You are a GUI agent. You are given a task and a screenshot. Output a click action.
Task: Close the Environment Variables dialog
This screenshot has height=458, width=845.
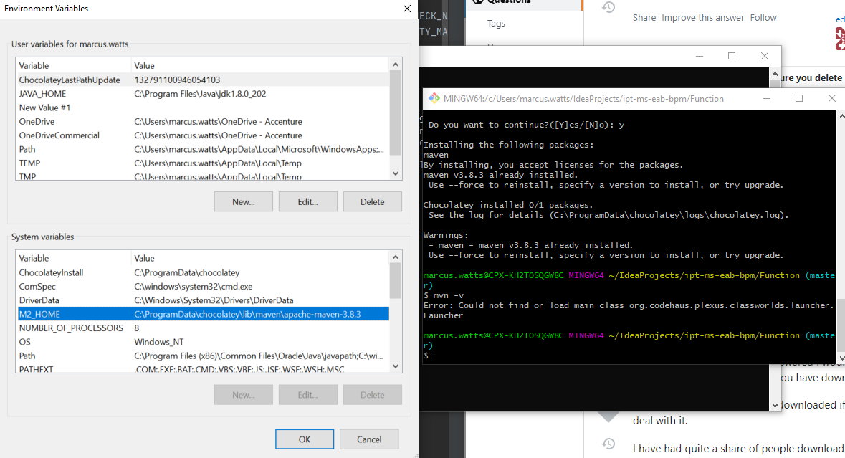pyautogui.click(x=407, y=9)
